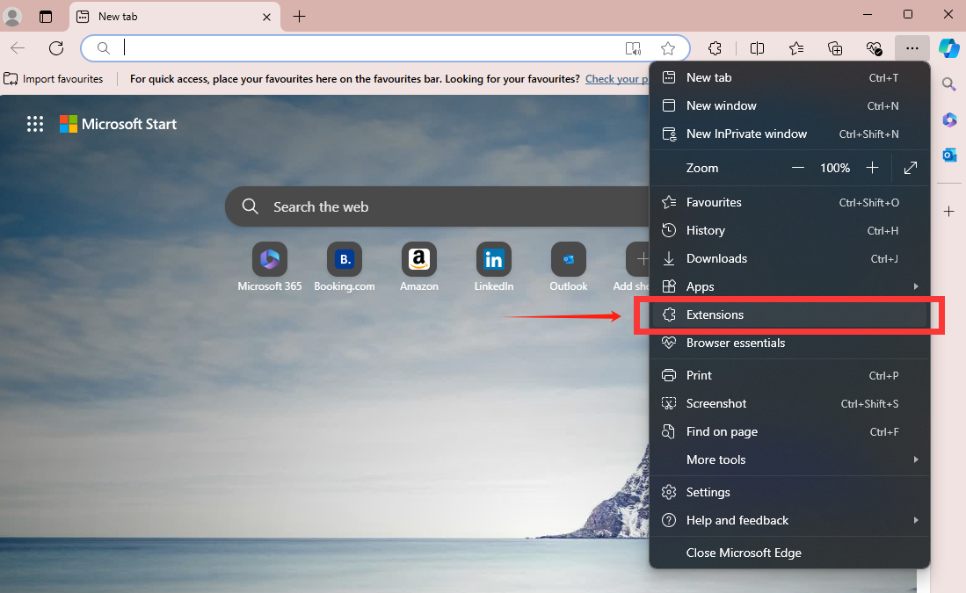Image resolution: width=966 pixels, height=593 pixels.
Task: Open split screen view icon
Action: [757, 48]
